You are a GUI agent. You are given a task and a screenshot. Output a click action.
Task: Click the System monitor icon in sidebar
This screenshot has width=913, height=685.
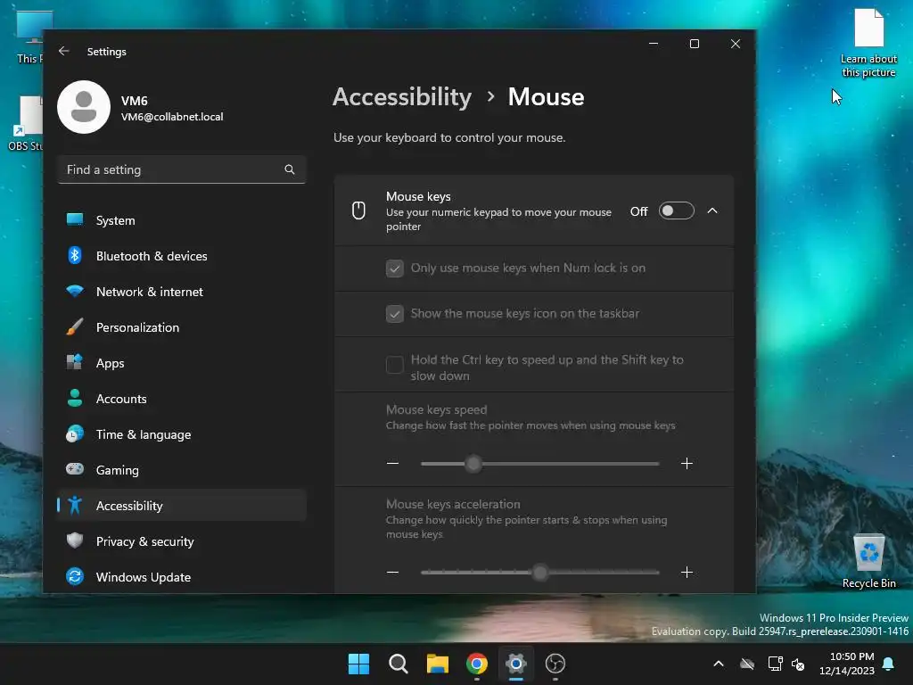[75, 219]
